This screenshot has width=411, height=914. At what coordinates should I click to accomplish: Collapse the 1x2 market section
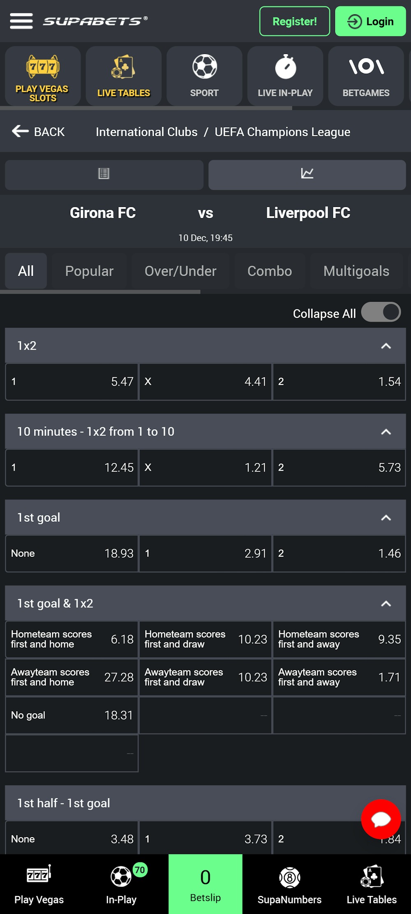385,346
